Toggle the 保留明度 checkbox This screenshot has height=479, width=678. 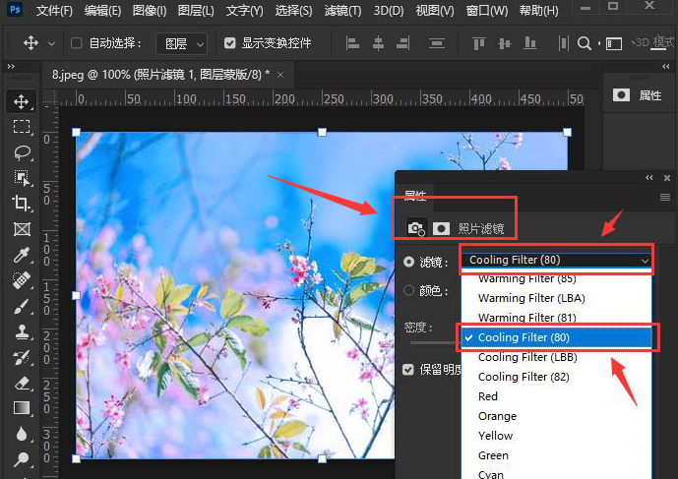407,369
